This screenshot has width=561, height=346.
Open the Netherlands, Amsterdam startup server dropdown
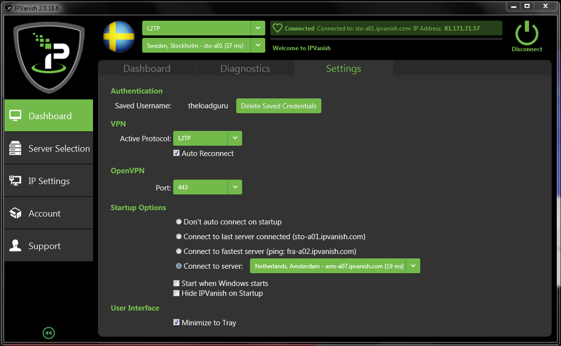click(x=335, y=266)
